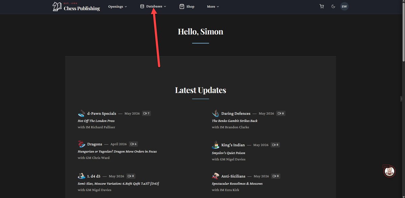Expand the Openings menu
The image size is (405, 198).
coord(117,6)
